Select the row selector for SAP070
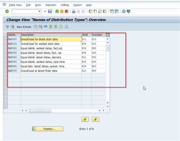 coord(5,71)
